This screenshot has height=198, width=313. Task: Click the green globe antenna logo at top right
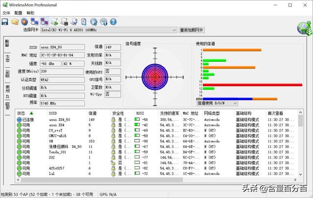point(304,28)
